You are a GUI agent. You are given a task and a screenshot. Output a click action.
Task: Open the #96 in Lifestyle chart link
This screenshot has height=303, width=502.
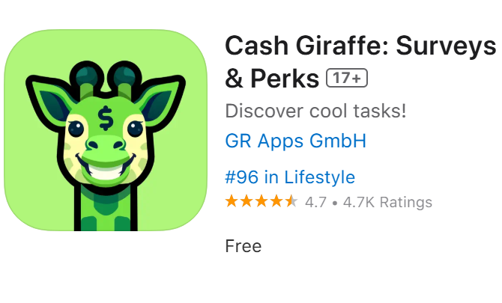(x=290, y=177)
